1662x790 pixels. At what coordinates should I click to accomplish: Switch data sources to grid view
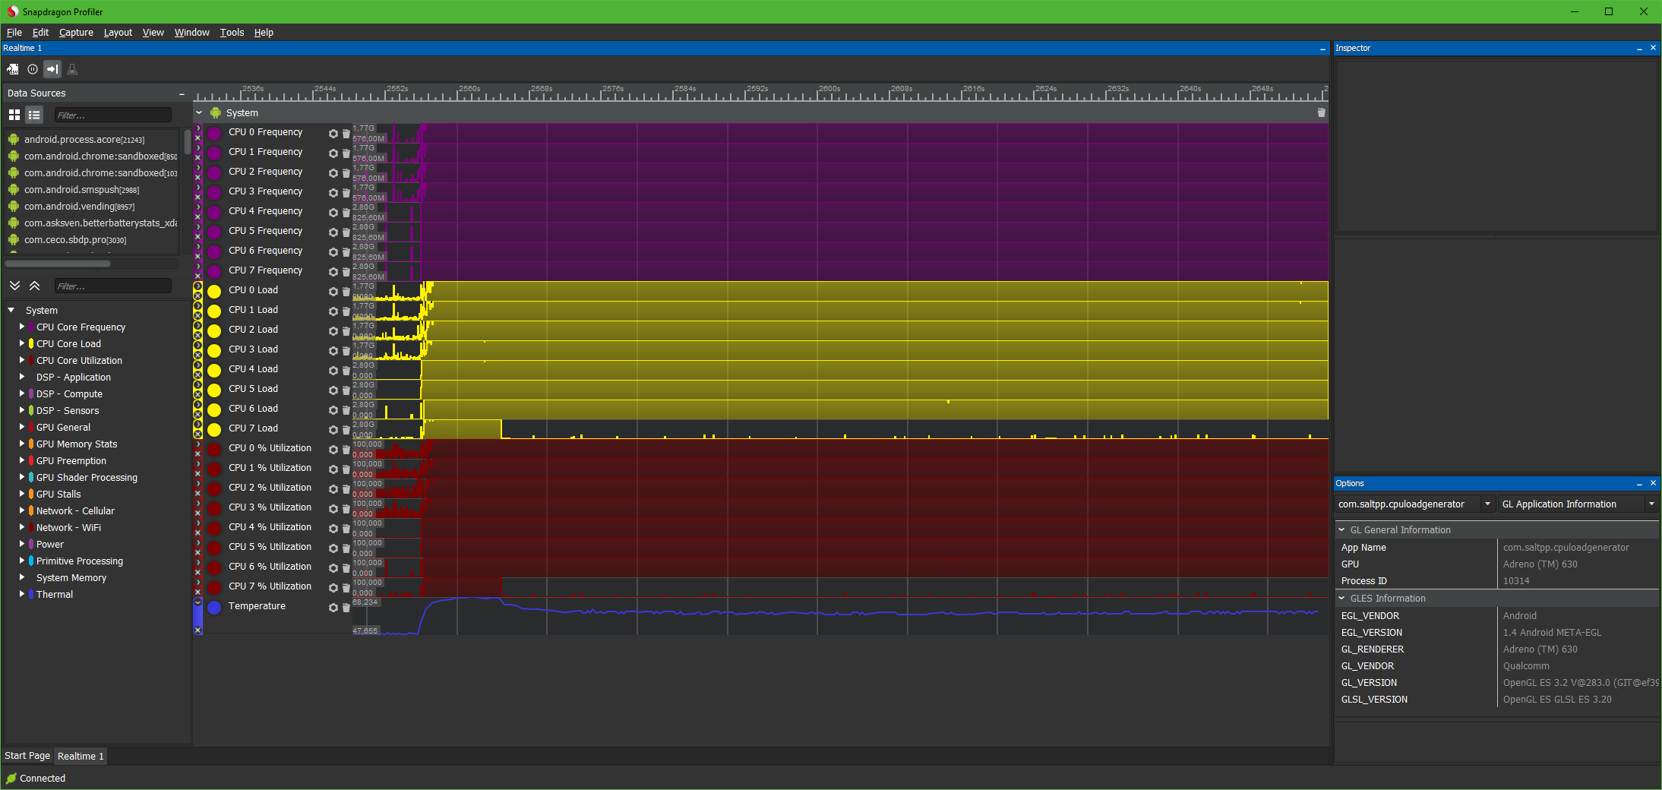point(14,115)
